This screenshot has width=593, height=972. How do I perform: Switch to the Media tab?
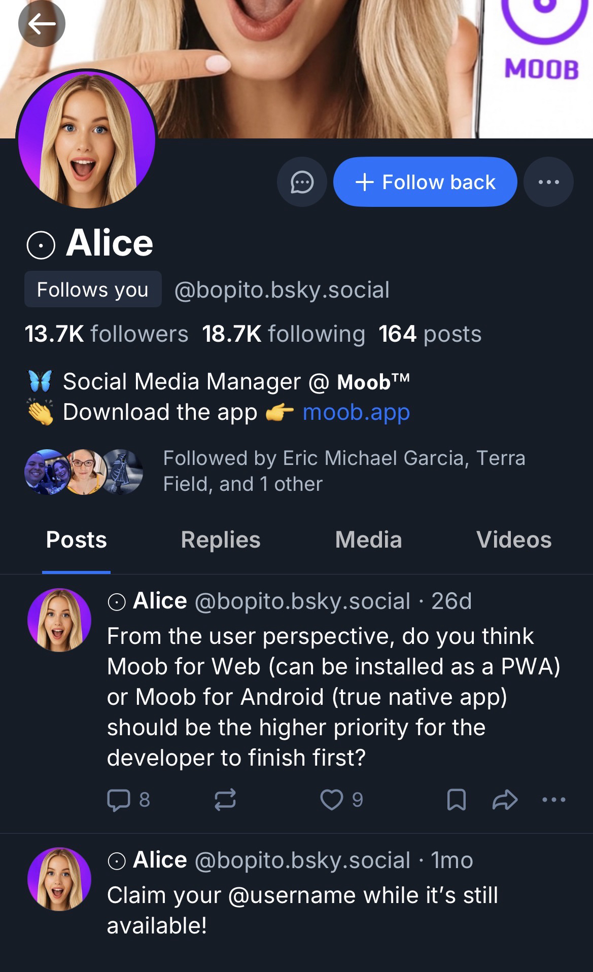pyautogui.click(x=368, y=540)
